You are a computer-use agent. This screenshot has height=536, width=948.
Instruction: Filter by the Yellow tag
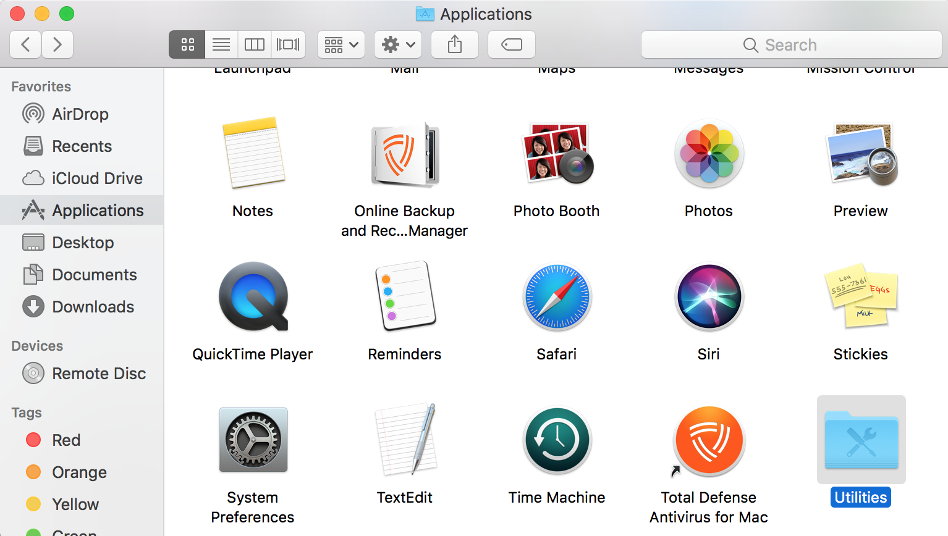coord(82,505)
